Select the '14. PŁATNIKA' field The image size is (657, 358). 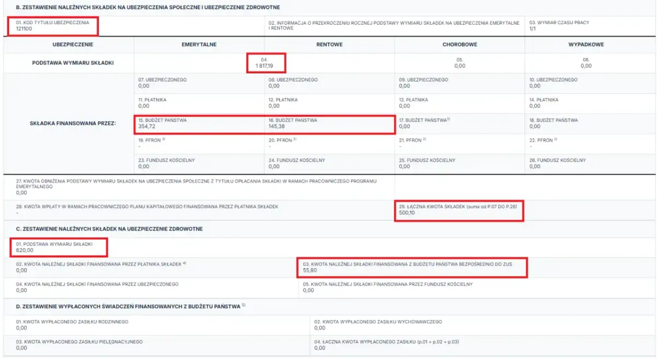pyautogui.click(x=590, y=103)
